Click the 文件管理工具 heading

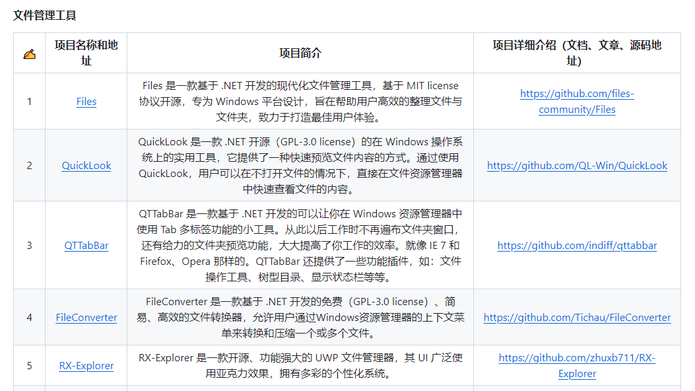(45, 15)
